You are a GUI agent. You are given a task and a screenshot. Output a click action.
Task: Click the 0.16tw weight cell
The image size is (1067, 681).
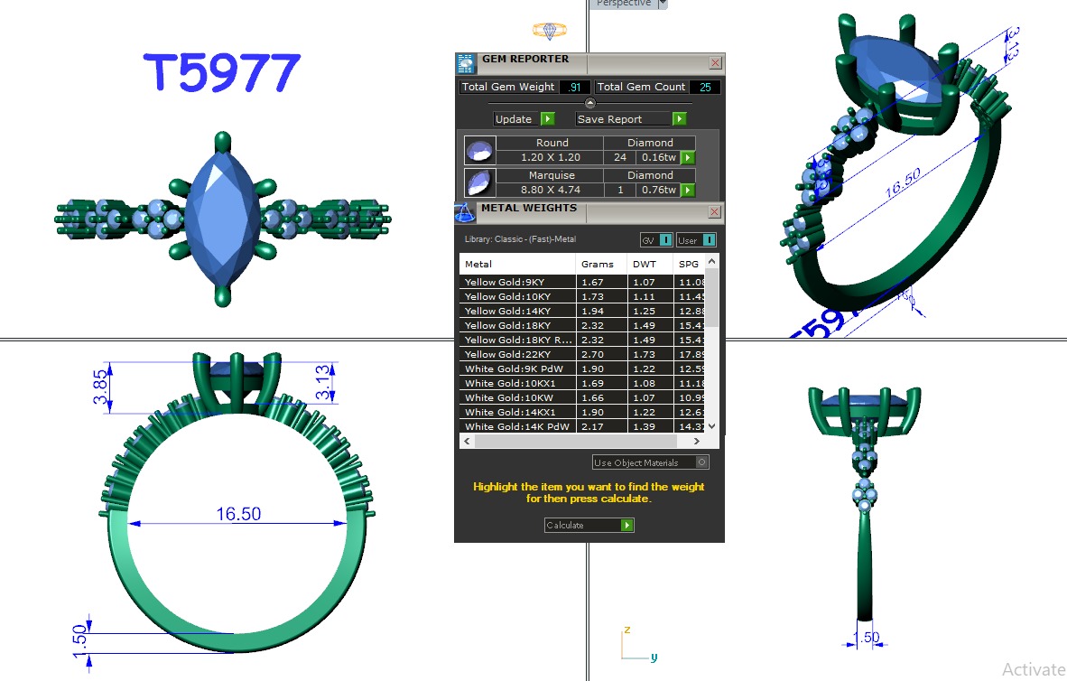point(659,157)
